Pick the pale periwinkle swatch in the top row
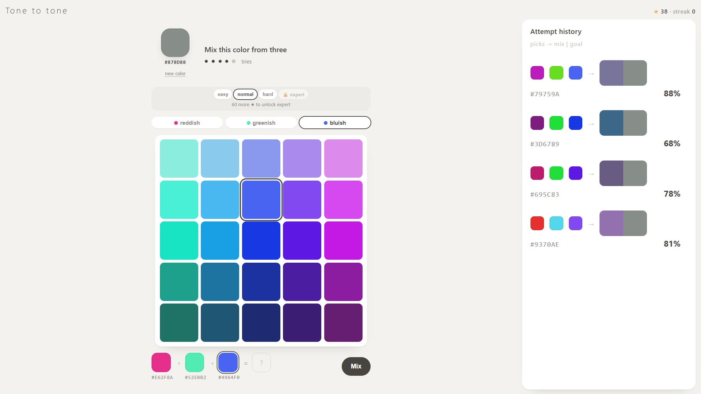The width and height of the screenshot is (701, 394). coord(261,158)
